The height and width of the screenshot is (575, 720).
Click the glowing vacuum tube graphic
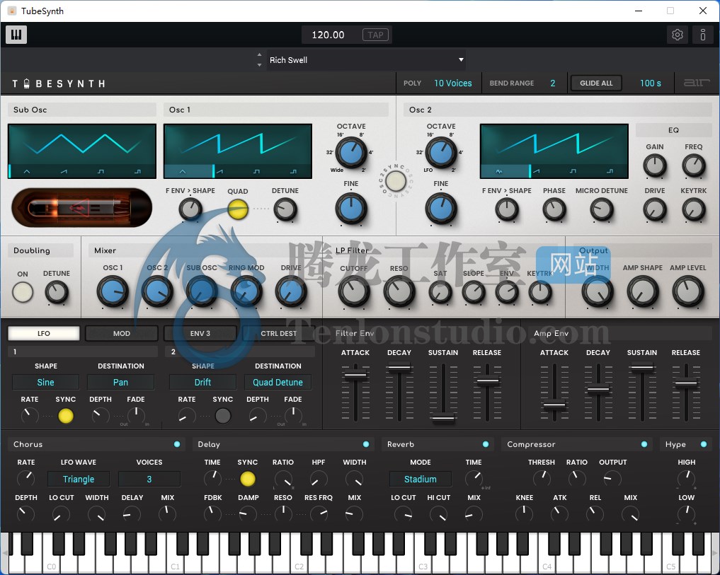click(x=81, y=208)
